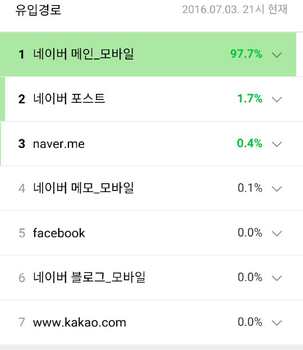Click the 0.4% percentage value

[x=250, y=143]
